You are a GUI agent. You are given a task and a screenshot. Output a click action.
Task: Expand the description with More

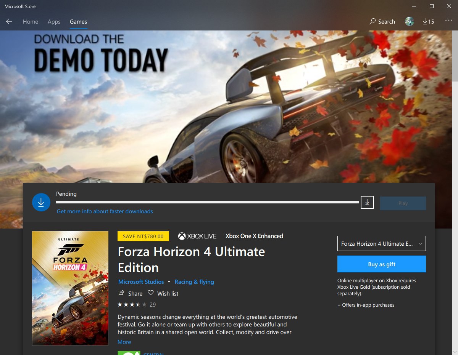[124, 342]
